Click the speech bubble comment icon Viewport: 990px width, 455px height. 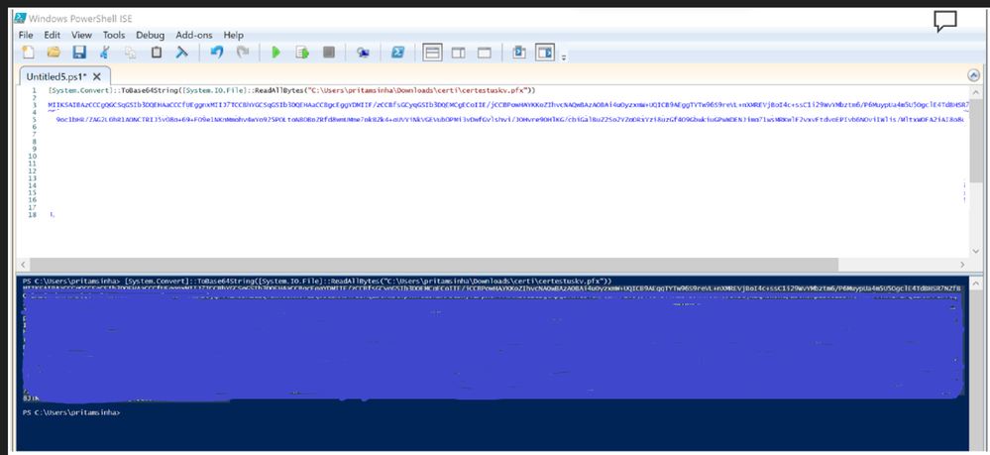pyautogui.click(x=945, y=22)
